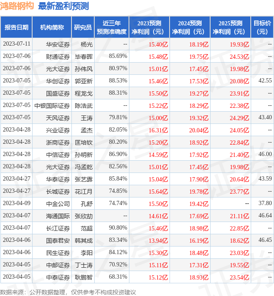Click the 数据来源 footnote text
The height and width of the screenshot is (296, 274).
[x=68, y=292]
